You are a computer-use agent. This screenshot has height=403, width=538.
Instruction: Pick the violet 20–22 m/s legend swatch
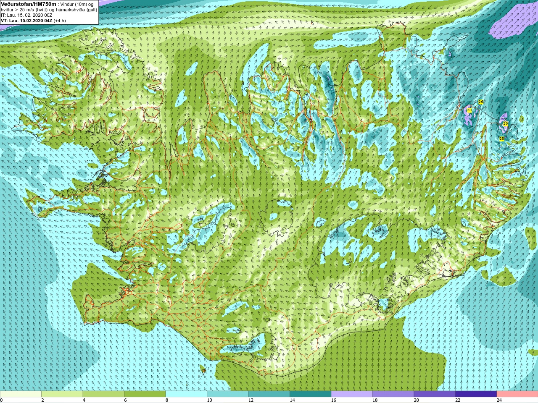click(x=435, y=394)
